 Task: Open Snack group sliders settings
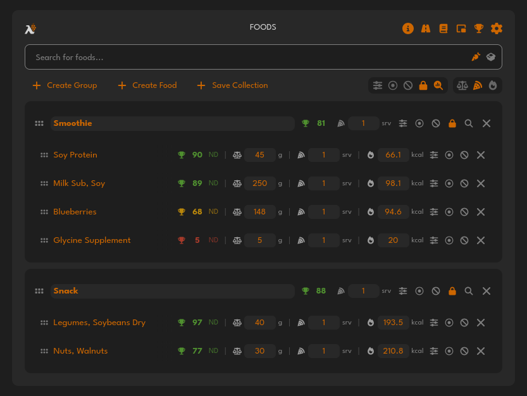tap(403, 291)
